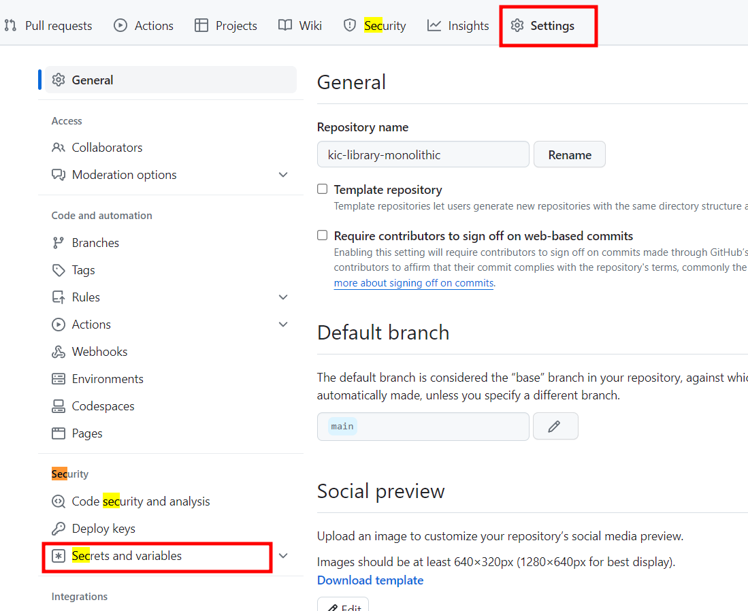Open more about signing off on commits link
The image size is (748, 611).
[414, 283]
